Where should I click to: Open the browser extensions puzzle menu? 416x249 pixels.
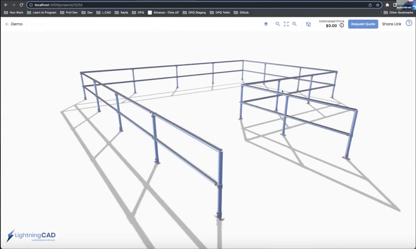(x=387, y=5)
